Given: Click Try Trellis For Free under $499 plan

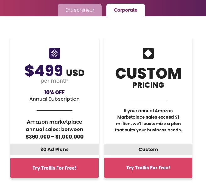Looking at the screenshot, I should [x=54, y=168].
